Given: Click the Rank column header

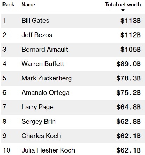Looking at the screenshot, I should click(8, 5).
